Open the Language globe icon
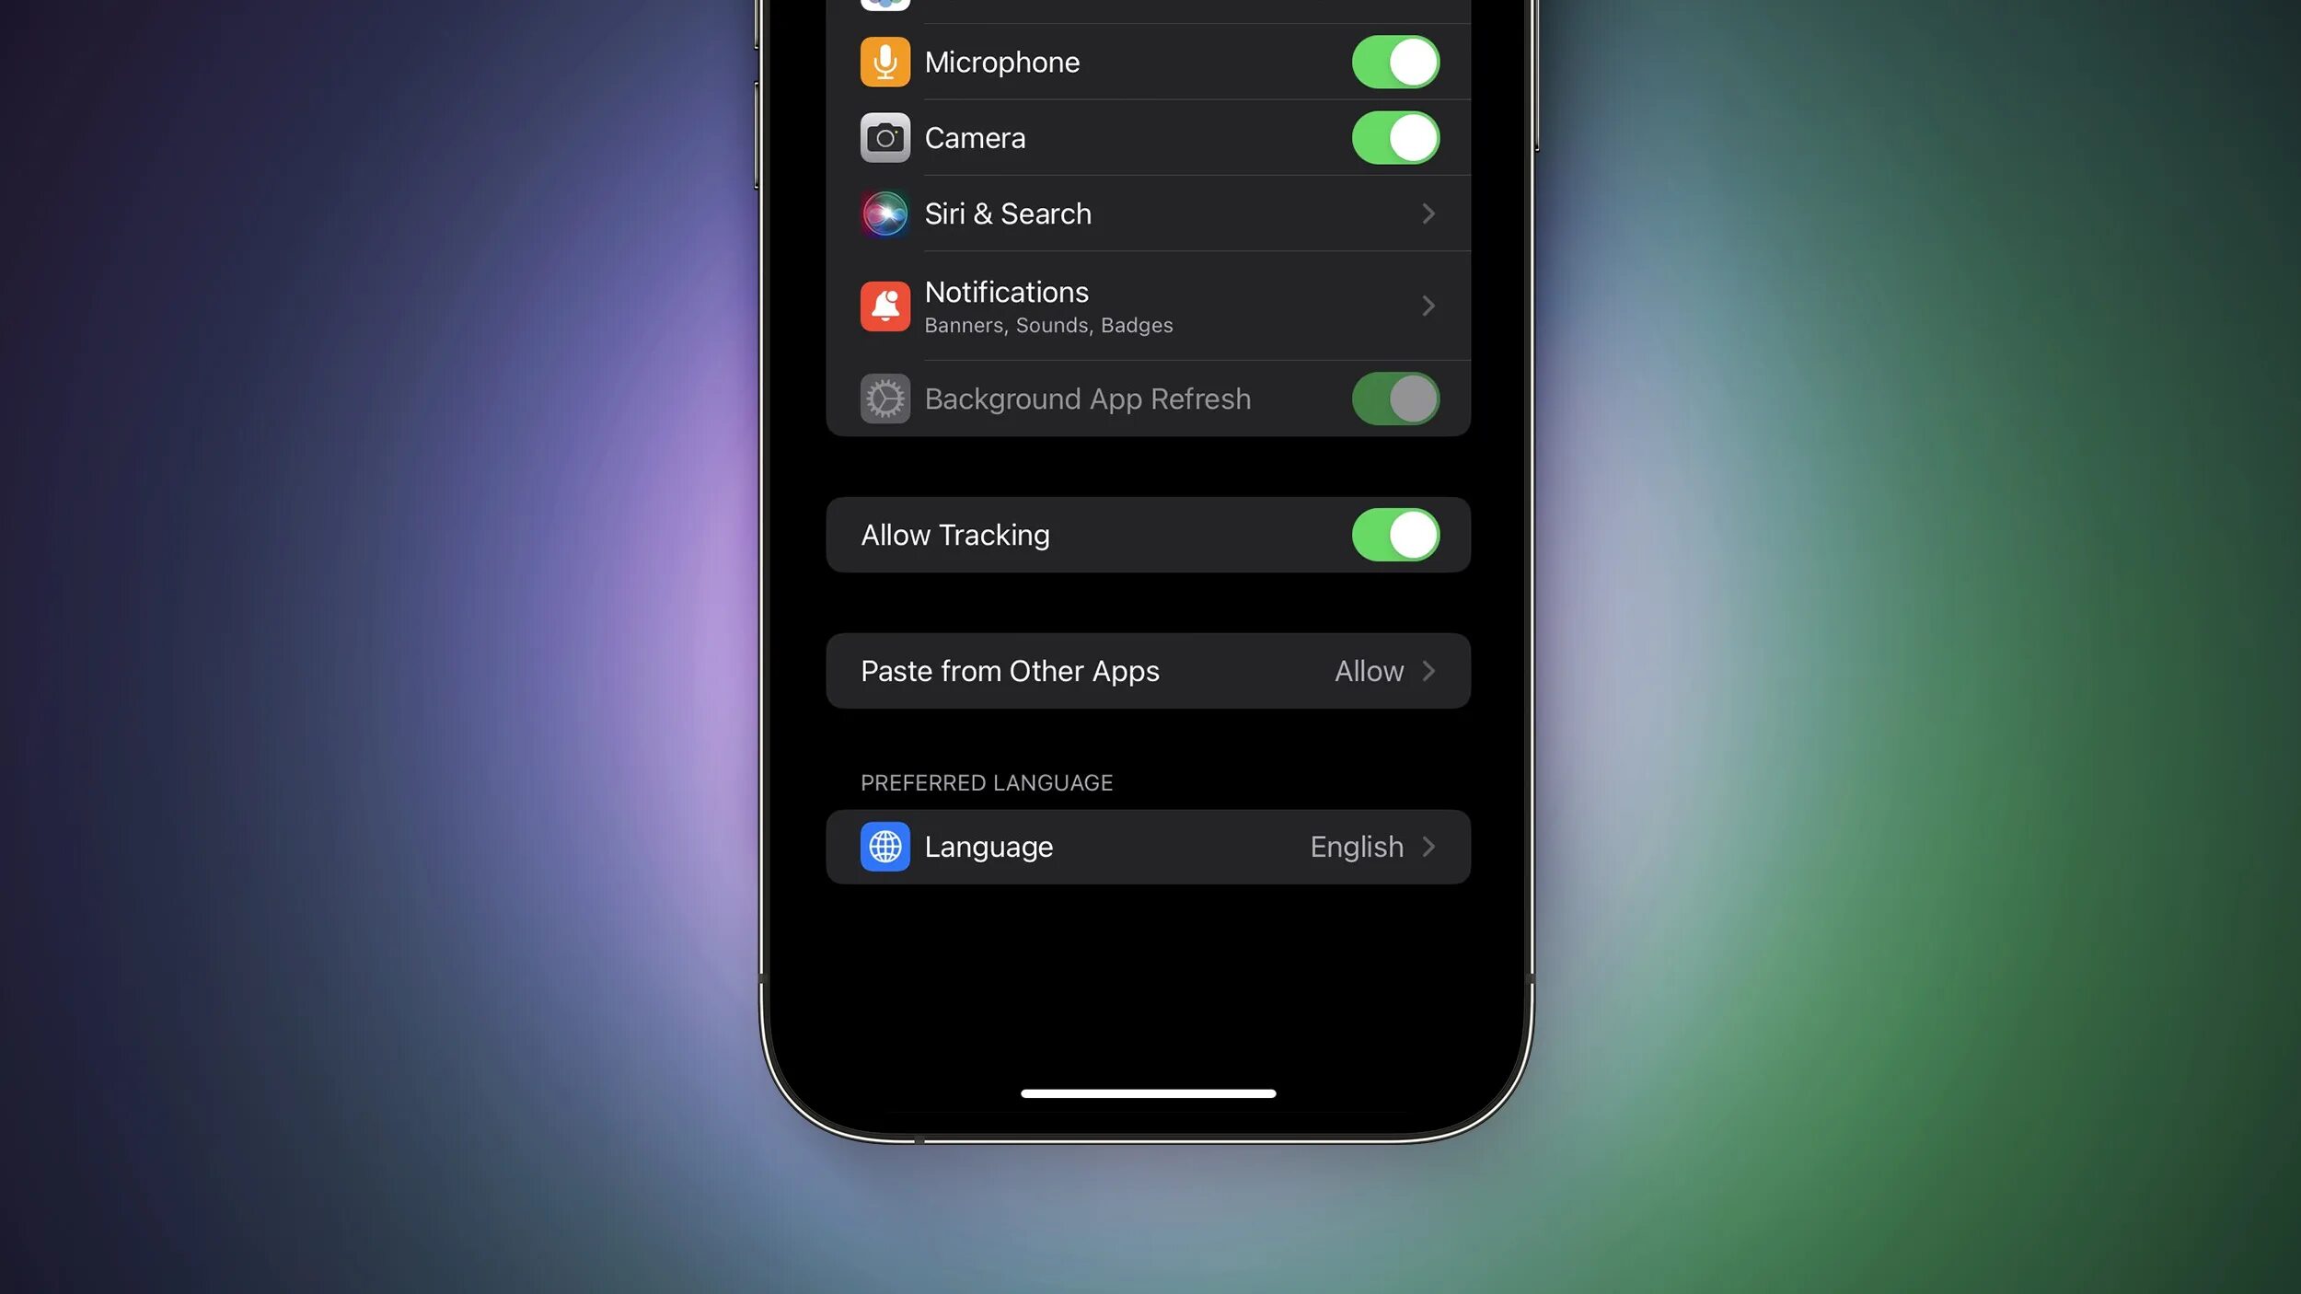Viewport: 2301px width, 1294px height. pyautogui.click(x=885, y=845)
